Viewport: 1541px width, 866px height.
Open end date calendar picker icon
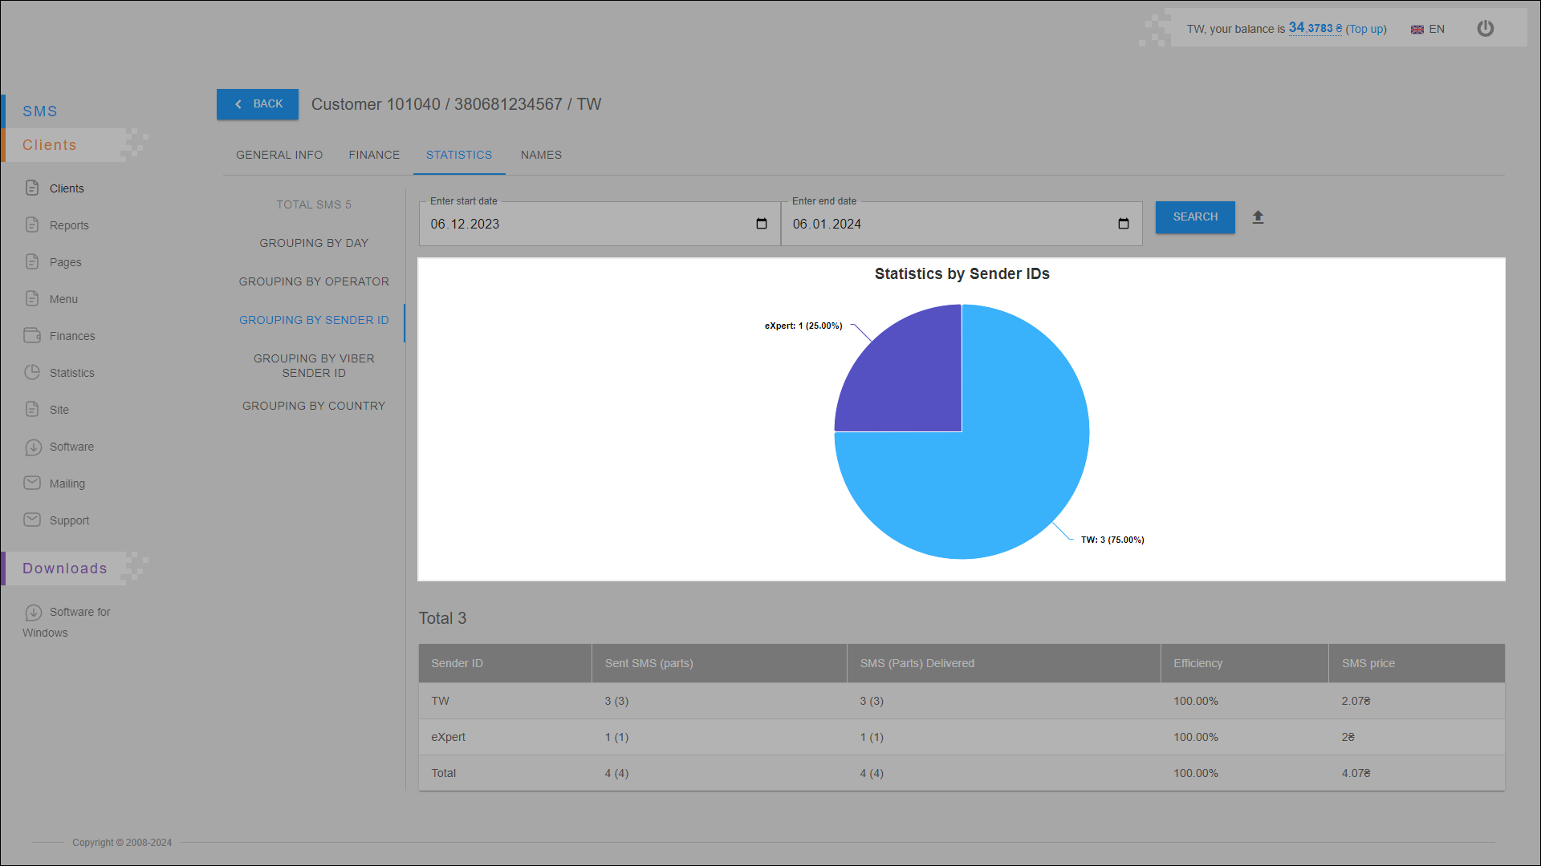1123,224
